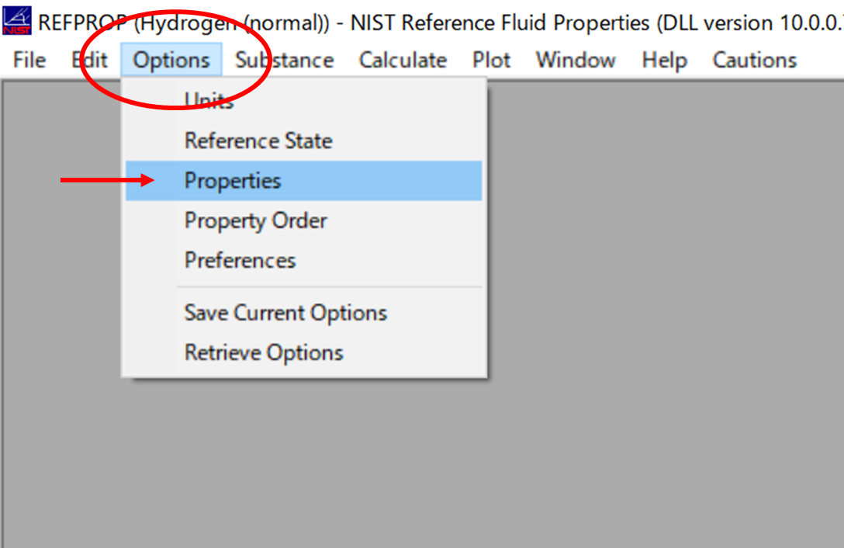Open the Plot menu
The height and width of the screenshot is (548, 844).
[492, 60]
